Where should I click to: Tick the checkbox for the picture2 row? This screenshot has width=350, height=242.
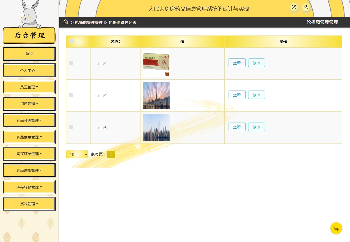(x=71, y=95)
